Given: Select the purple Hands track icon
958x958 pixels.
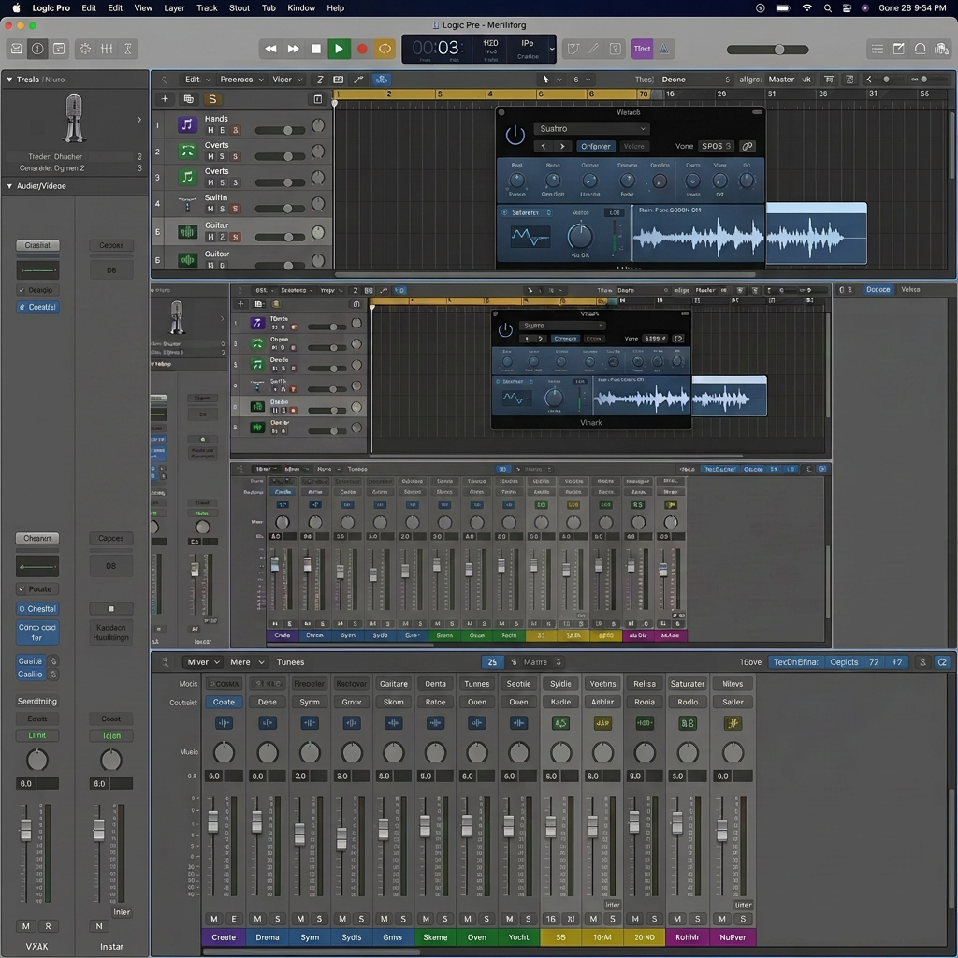Looking at the screenshot, I should [187, 125].
